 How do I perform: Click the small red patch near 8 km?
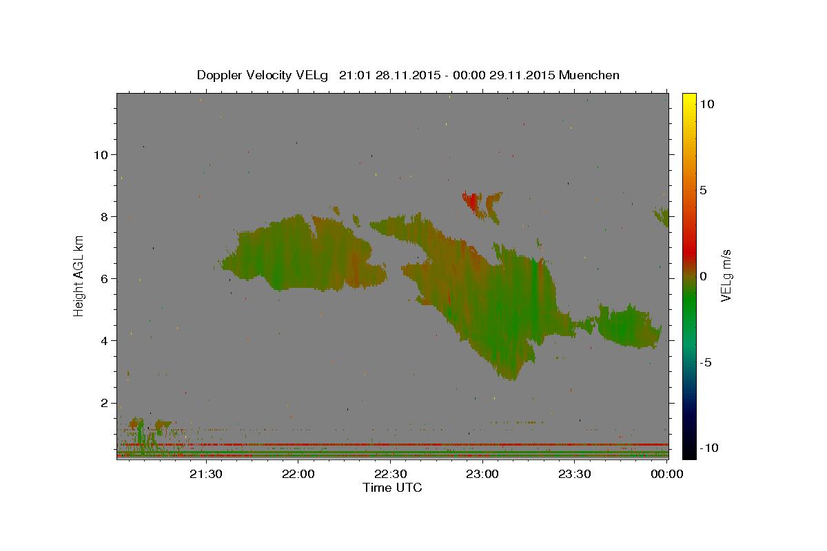[x=471, y=202]
